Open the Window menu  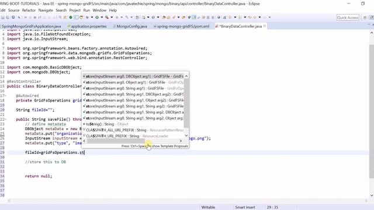tap(99, 10)
